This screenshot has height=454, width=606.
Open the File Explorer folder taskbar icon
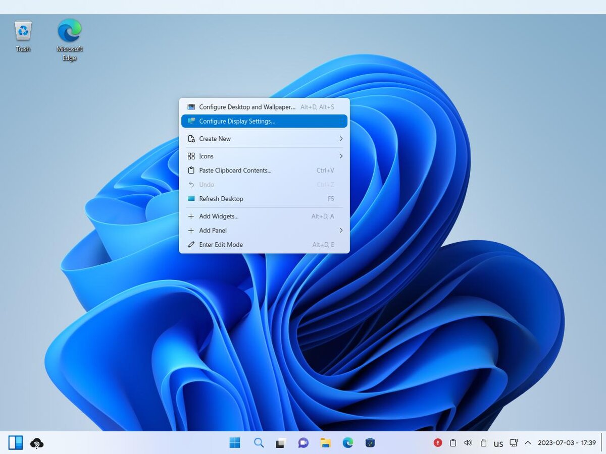point(326,443)
